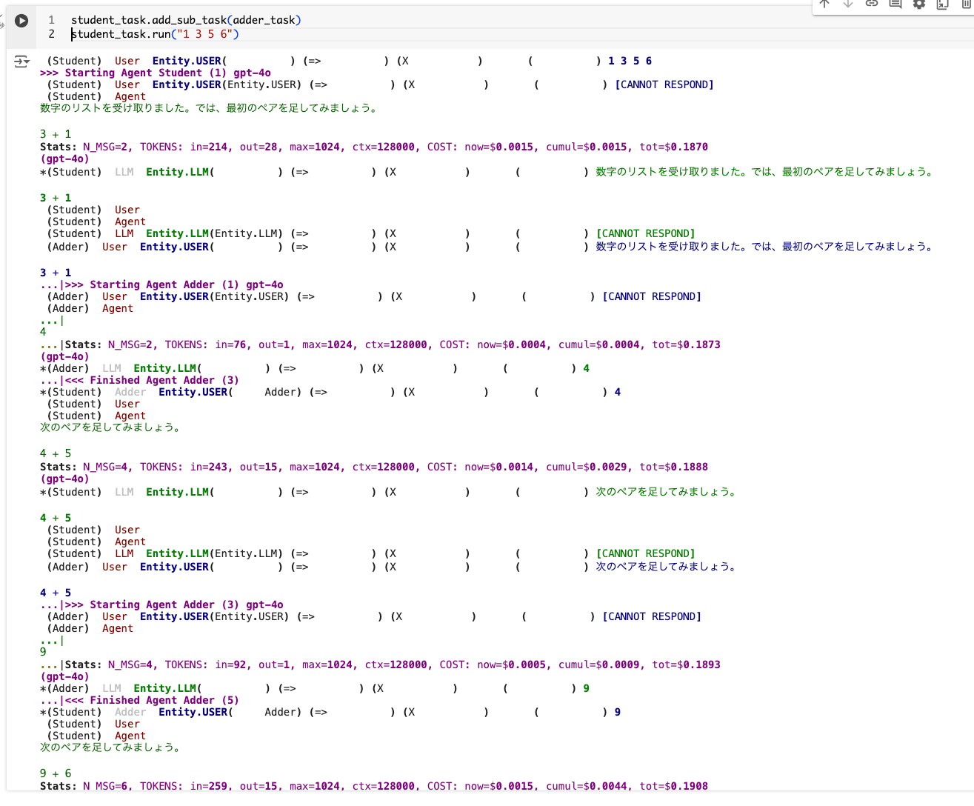Screen dimensions: 974x806
Task: Click the "cumul=$0.0004" stats value
Action: coord(599,344)
